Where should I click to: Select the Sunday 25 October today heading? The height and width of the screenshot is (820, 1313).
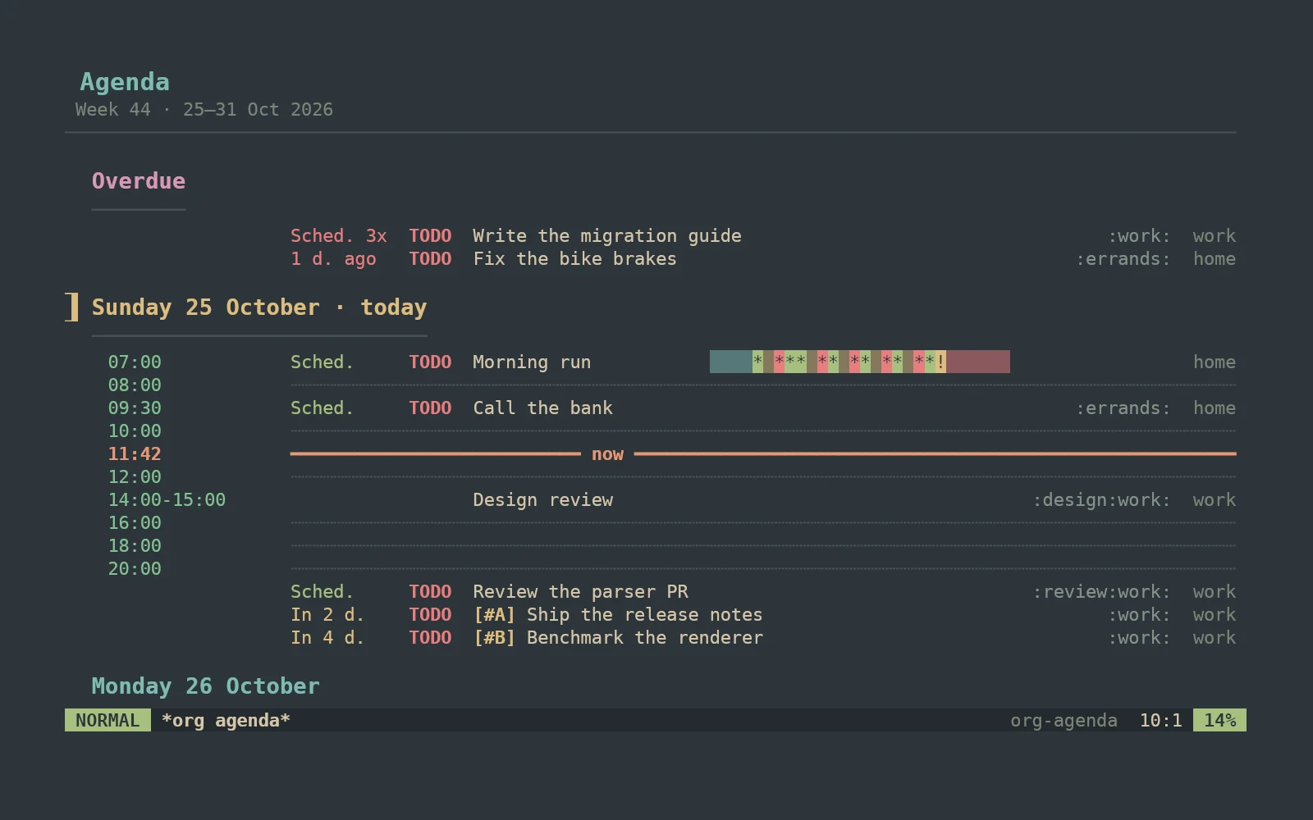pos(259,307)
